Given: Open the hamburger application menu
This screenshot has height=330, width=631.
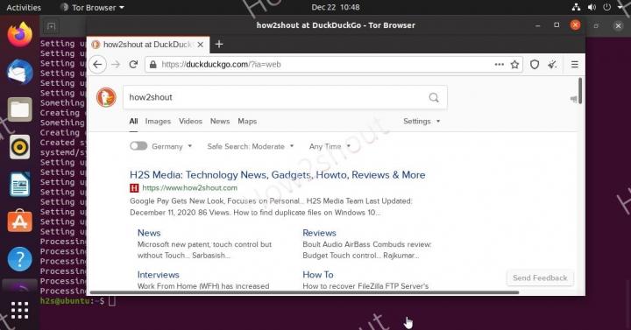Looking at the screenshot, I should pos(575,64).
